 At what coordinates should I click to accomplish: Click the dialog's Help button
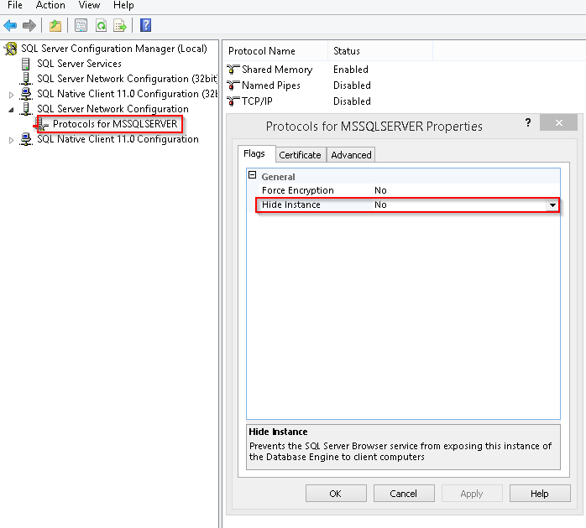click(x=540, y=494)
